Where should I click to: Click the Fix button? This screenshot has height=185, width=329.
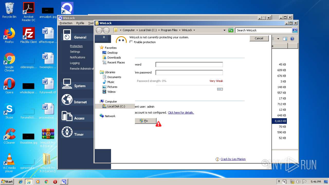tap(146, 121)
